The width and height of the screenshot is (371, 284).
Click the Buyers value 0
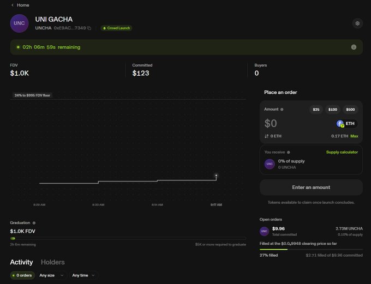pyautogui.click(x=256, y=73)
